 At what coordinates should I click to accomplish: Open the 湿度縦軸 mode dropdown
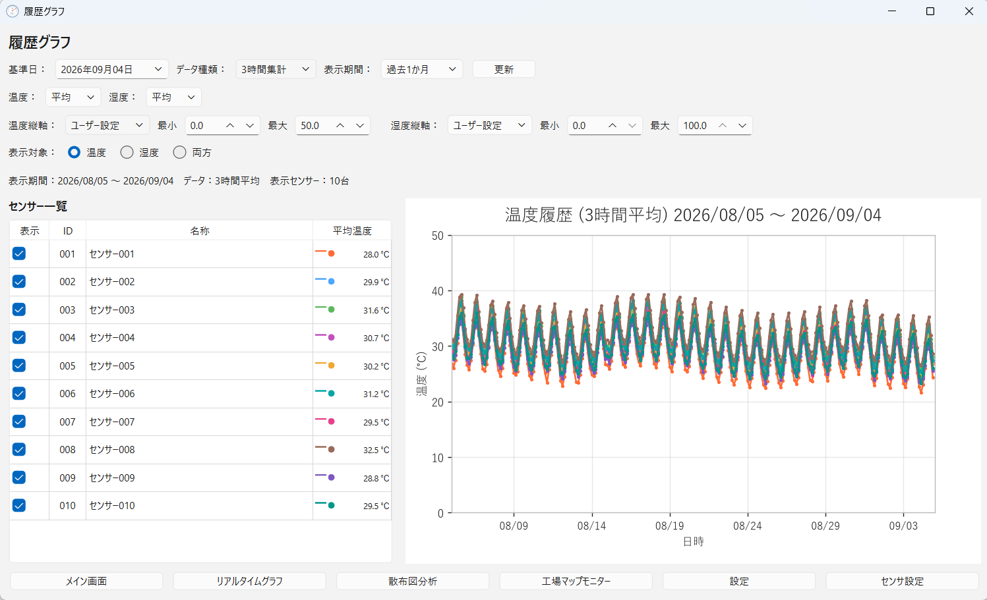pos(490,125)
